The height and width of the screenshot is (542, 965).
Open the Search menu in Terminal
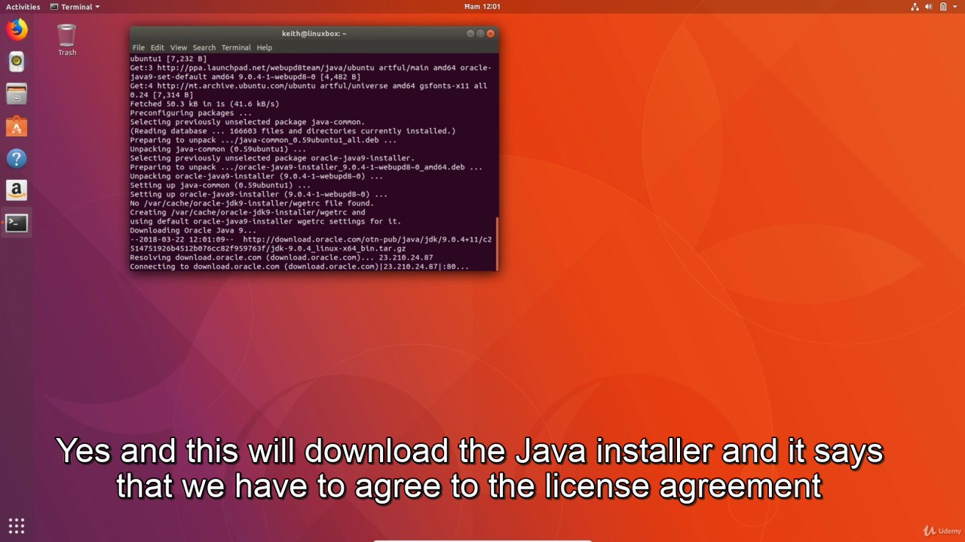click(x=204, y=47)
